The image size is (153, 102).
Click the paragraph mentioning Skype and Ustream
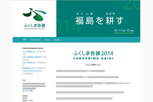click(93, 85)
